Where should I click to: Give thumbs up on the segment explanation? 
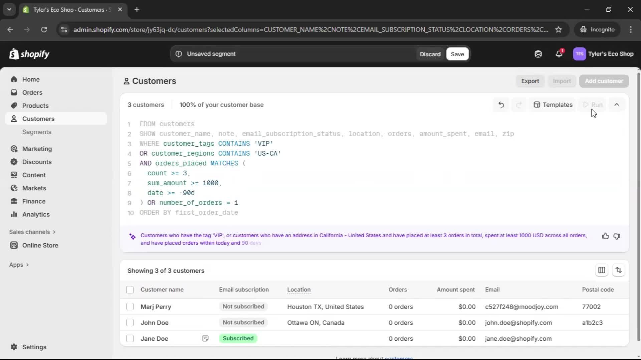tap(605, 236)
